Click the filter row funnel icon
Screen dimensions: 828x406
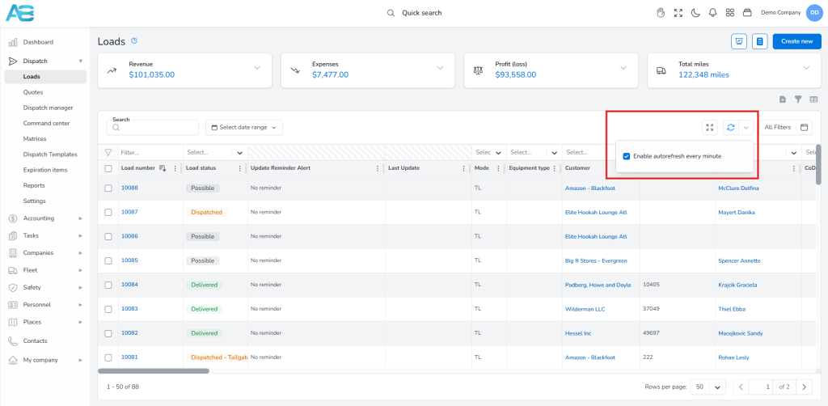tap(108, 152)
